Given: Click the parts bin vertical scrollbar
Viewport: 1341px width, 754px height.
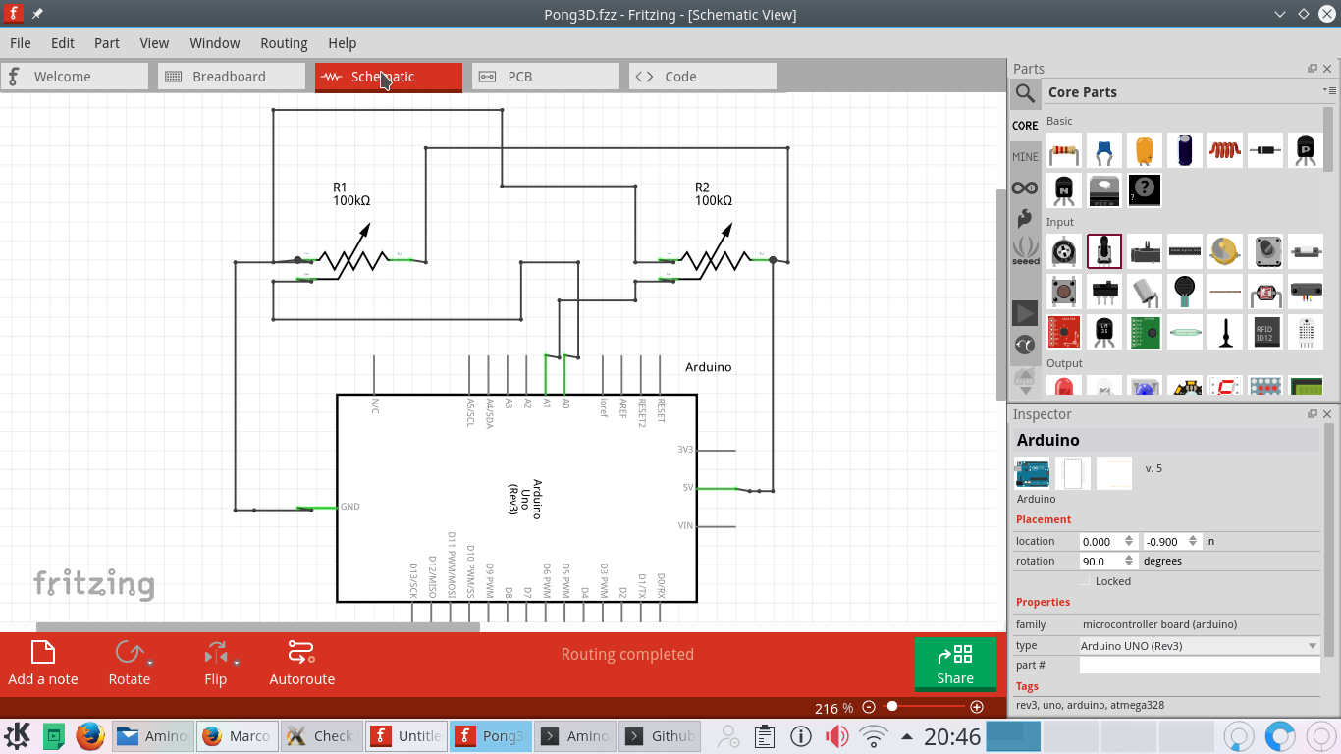Looking at the screenshot, I should pyautogui.click(x=1329, y=137).
